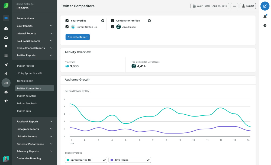Uncheck the Sprout Coffee Co. profile checkbox
The image size is (271, 165).
67,27
